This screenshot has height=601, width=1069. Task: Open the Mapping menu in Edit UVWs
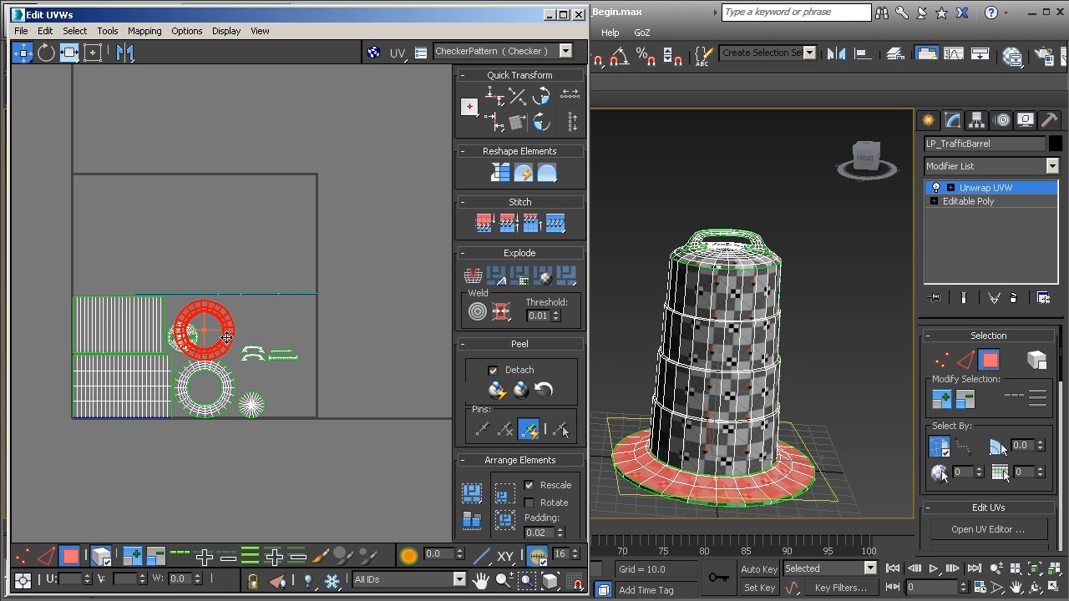144,31
